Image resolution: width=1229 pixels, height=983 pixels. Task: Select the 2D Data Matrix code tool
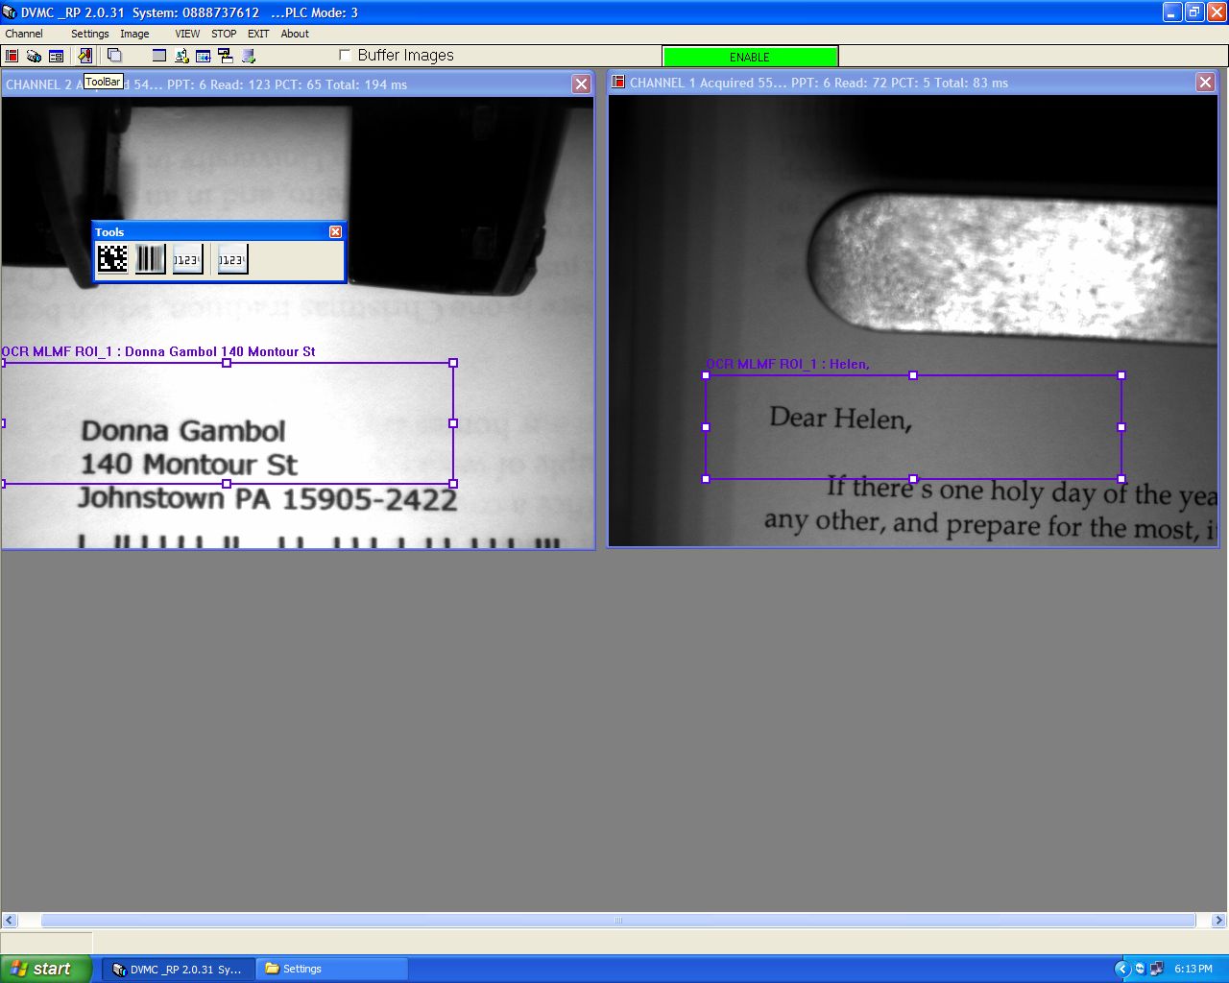[x=112, y=259]
